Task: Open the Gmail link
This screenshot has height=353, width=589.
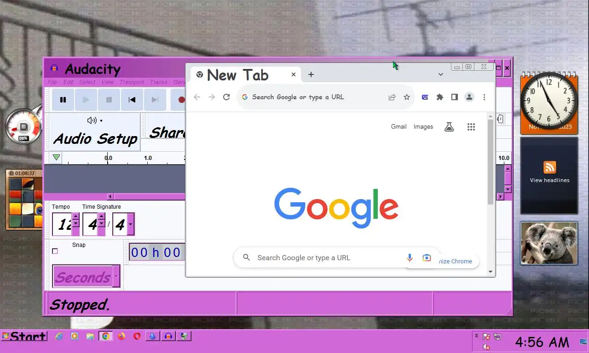Action: pos(399,127)
